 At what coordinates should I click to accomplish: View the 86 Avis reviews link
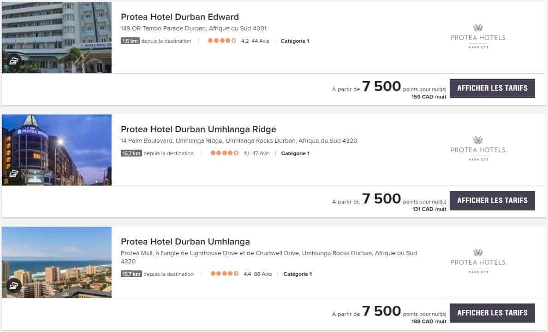pos(263,274)
